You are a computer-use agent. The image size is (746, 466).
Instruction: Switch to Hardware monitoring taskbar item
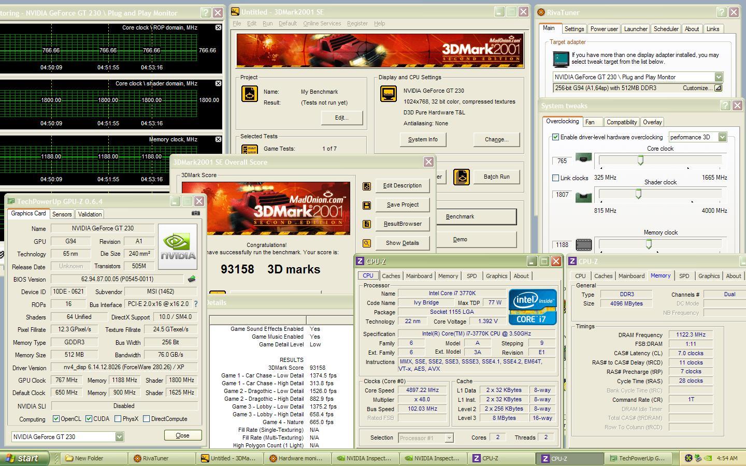tap(298, 458)
